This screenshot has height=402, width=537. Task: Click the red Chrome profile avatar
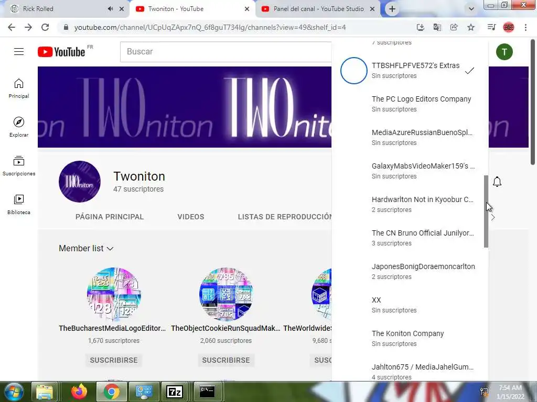(509, 27)
